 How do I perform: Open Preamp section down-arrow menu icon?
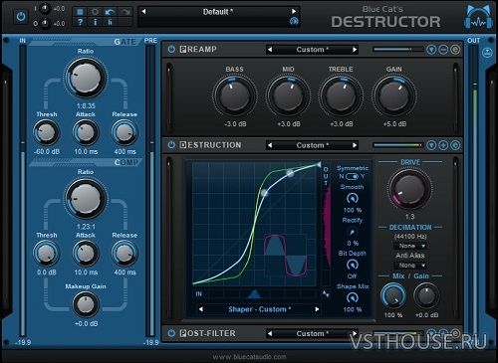click(431, 50)
